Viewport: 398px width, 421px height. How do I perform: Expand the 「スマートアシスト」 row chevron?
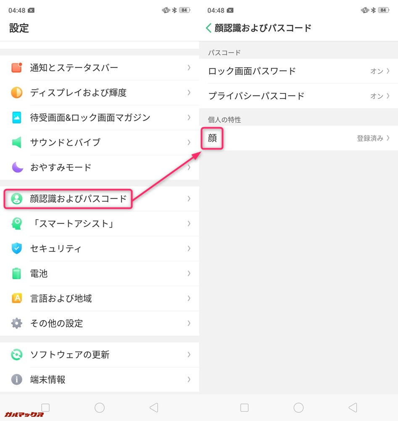(189, 224)
